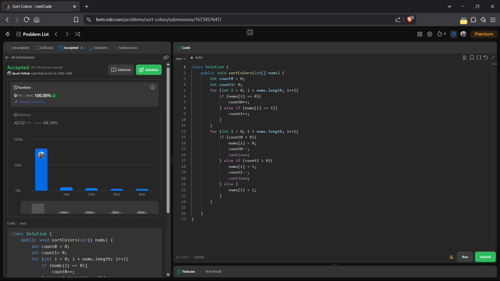Click the runtime distribution slider
Viewport: 500px width, 281px height.
tap(37, 208)
